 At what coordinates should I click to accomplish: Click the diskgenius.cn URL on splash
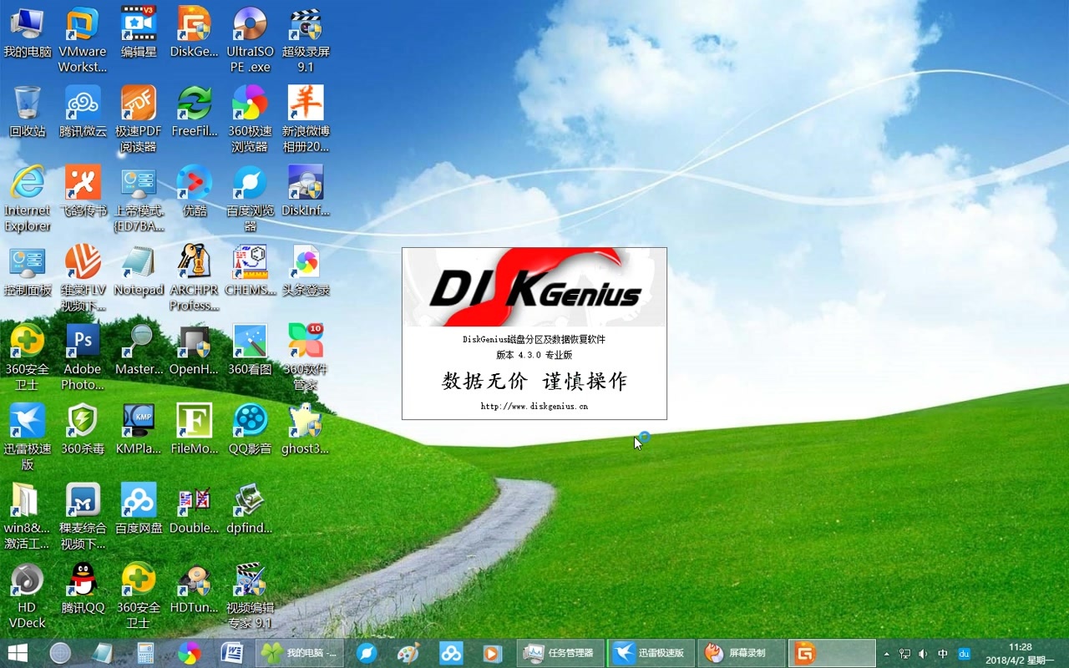tap(534, 407)
